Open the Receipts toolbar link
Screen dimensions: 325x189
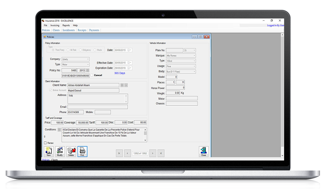[x=82, y=30]
